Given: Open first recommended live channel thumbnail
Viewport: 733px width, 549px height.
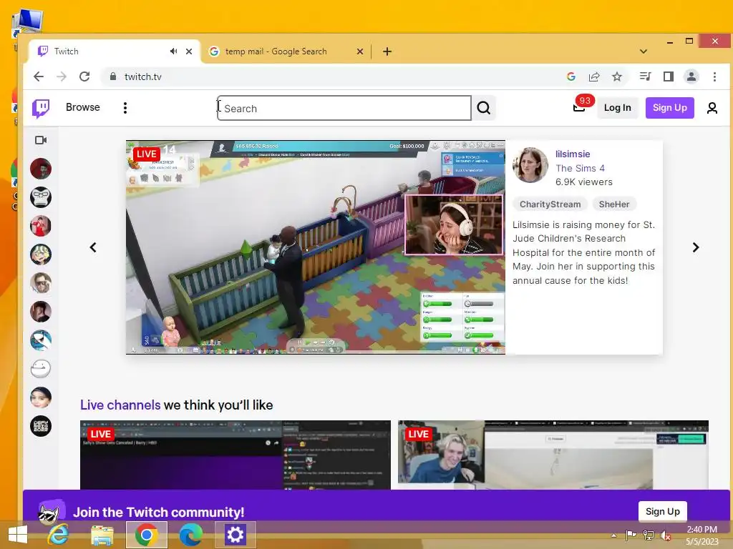Looking at the screenshot, I should [235, 455].
